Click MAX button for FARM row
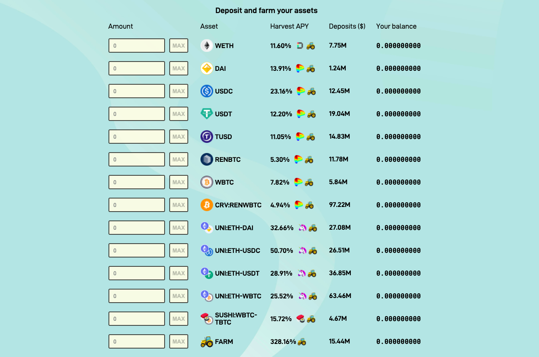 click(179, 341)
